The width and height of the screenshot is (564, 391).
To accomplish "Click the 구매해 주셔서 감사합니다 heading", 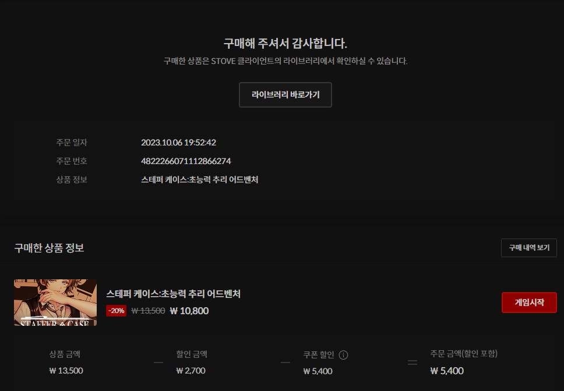I will tap(285, 44).
